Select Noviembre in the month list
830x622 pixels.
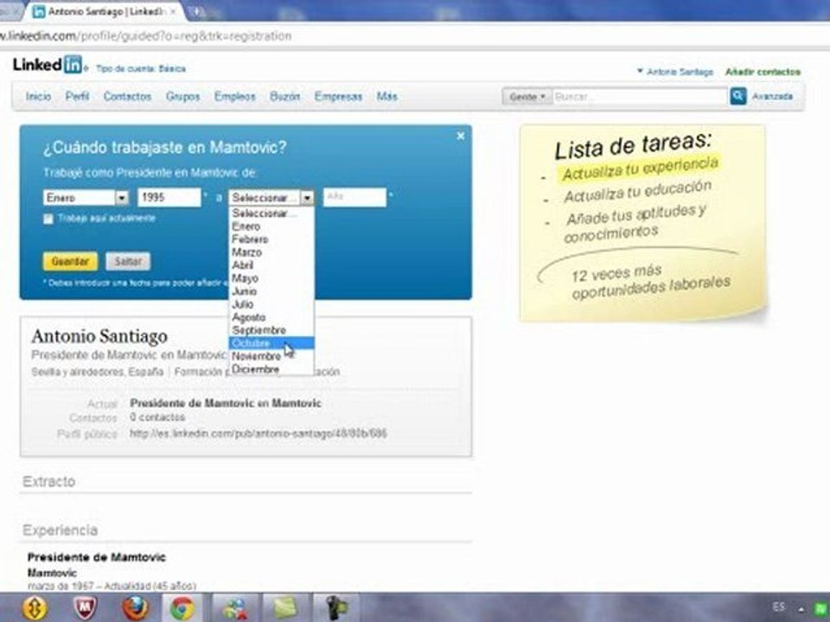(271, 356)
